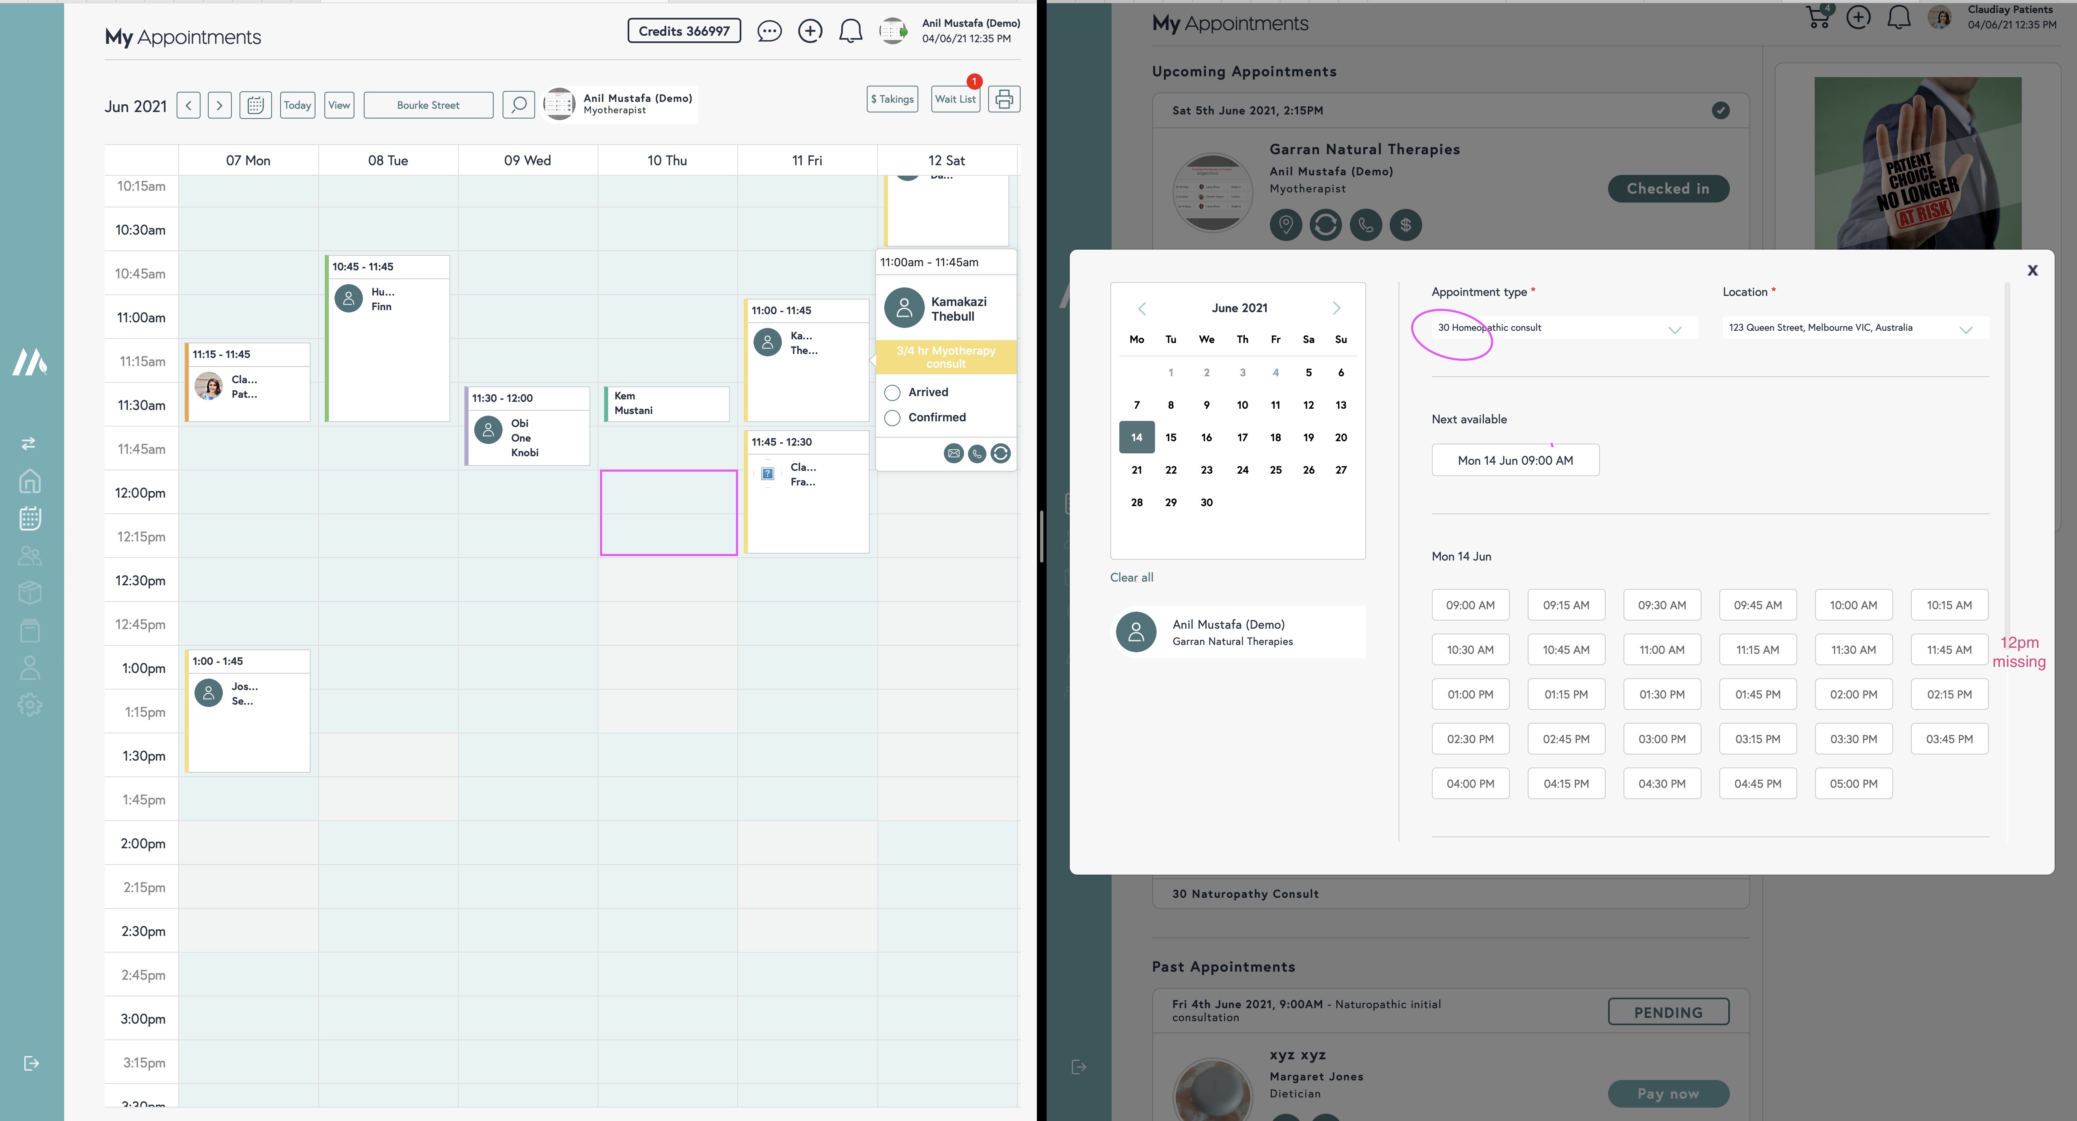Select the Confirmed radio button

(892, 418)
